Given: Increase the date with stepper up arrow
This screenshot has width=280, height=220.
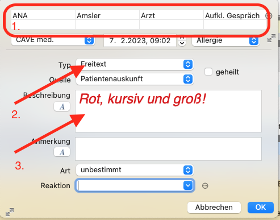Looking at the screenshot, I should 182,38.
